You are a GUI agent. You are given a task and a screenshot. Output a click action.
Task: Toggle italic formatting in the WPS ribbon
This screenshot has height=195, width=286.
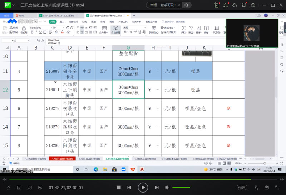[36, 32]
